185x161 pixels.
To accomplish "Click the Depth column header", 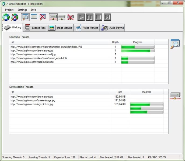I will click(x=115, y=42).
